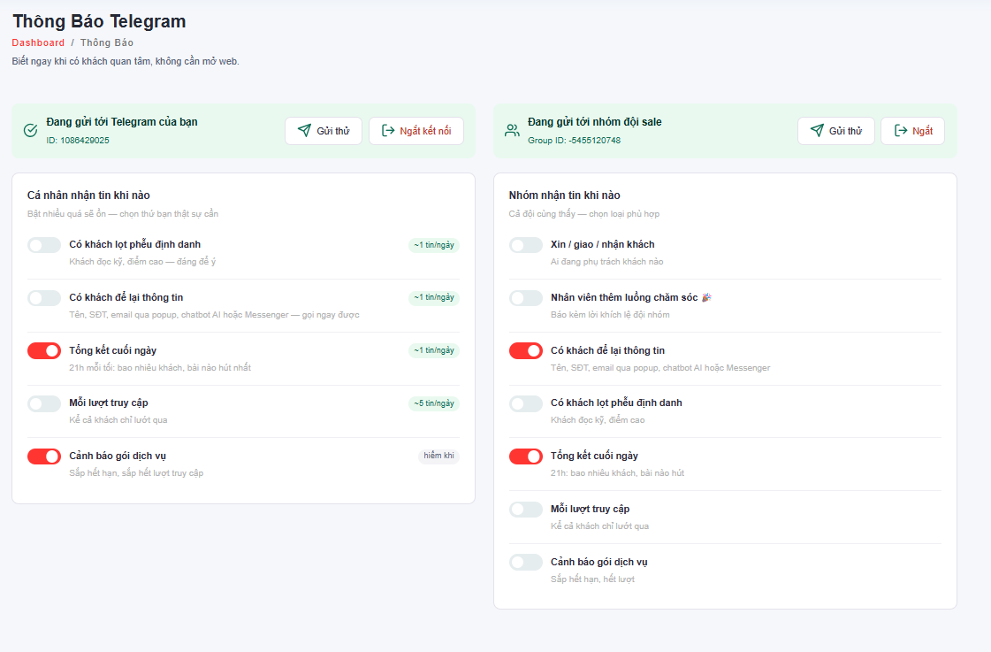Enable group Nhân viên thêm luồng chăm sóc toggle
Screen dimensions: 991x652
(x=526, y=298)
